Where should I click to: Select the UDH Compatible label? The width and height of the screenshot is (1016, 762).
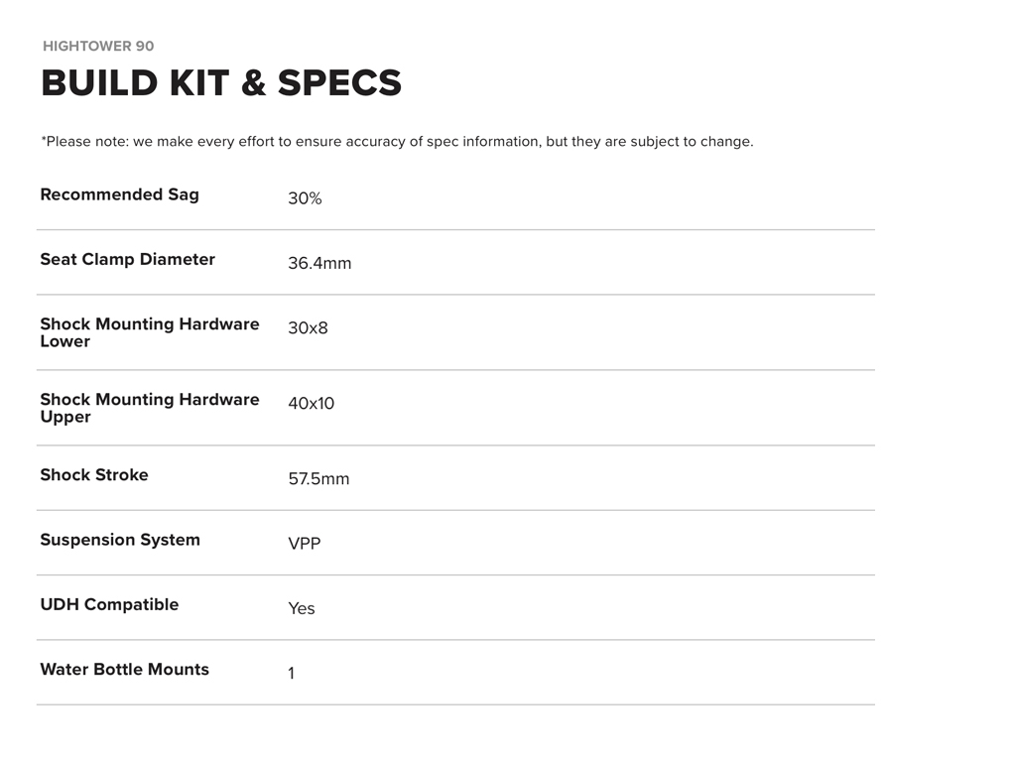click(109, 604)
